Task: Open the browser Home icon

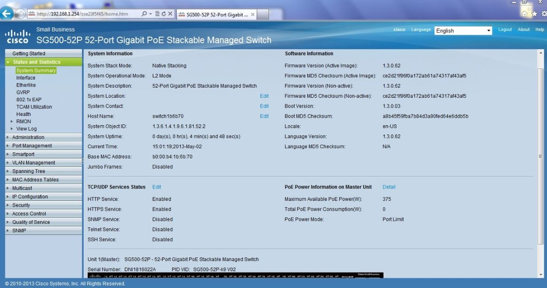Action: point(525,14)
